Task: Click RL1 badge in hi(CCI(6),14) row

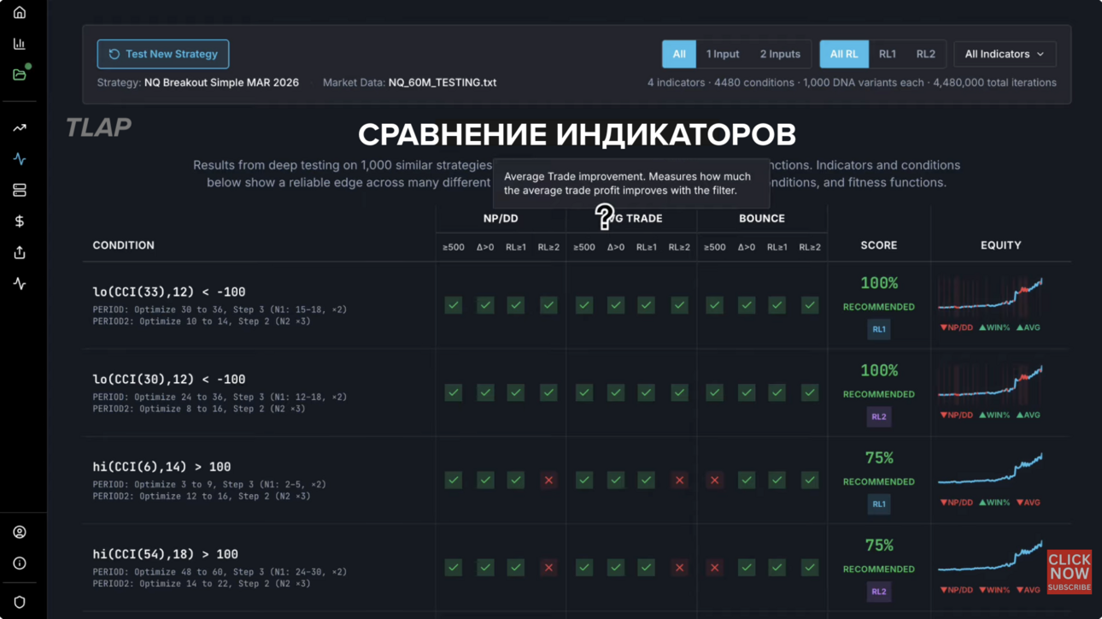Action: [879, 504]
